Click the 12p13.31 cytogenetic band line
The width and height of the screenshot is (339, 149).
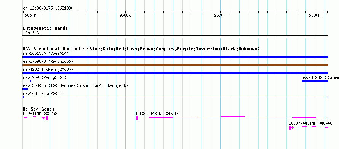pos(175,37)
